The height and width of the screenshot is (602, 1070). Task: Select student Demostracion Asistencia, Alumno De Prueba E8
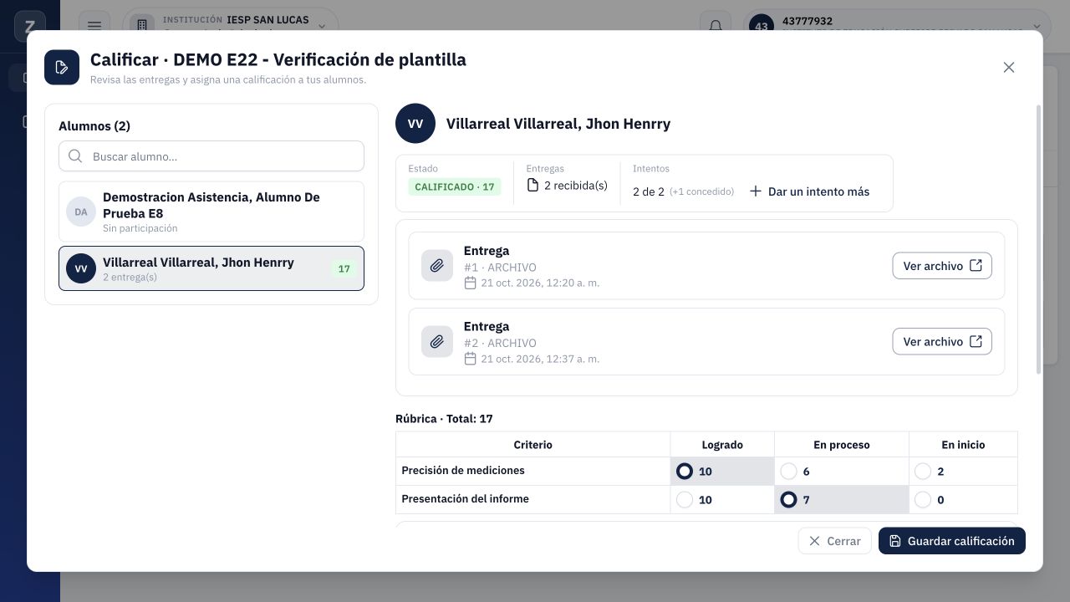211,212
